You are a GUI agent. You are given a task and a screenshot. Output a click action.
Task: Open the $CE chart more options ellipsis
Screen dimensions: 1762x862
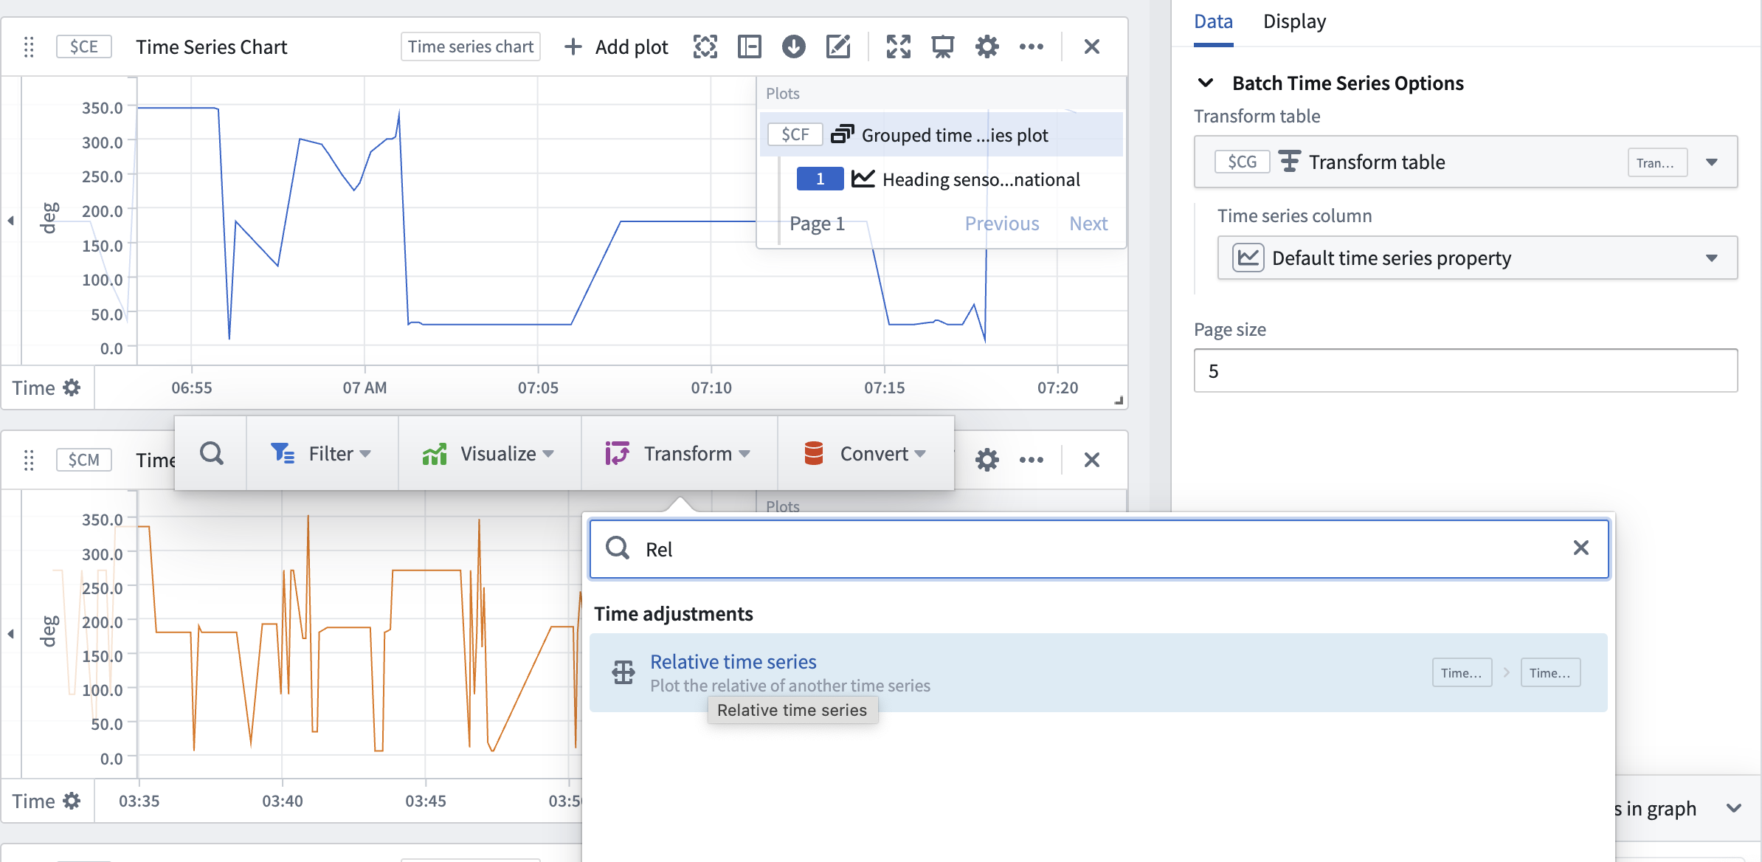(1032, 47)
